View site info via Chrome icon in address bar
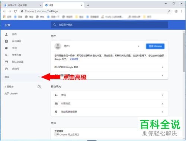 pos(22,11)
